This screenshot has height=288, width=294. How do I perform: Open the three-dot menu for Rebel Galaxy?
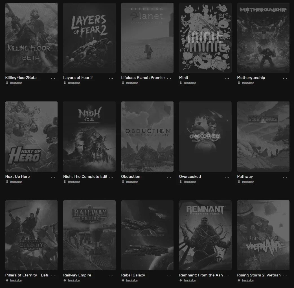(x=169, y=276)
